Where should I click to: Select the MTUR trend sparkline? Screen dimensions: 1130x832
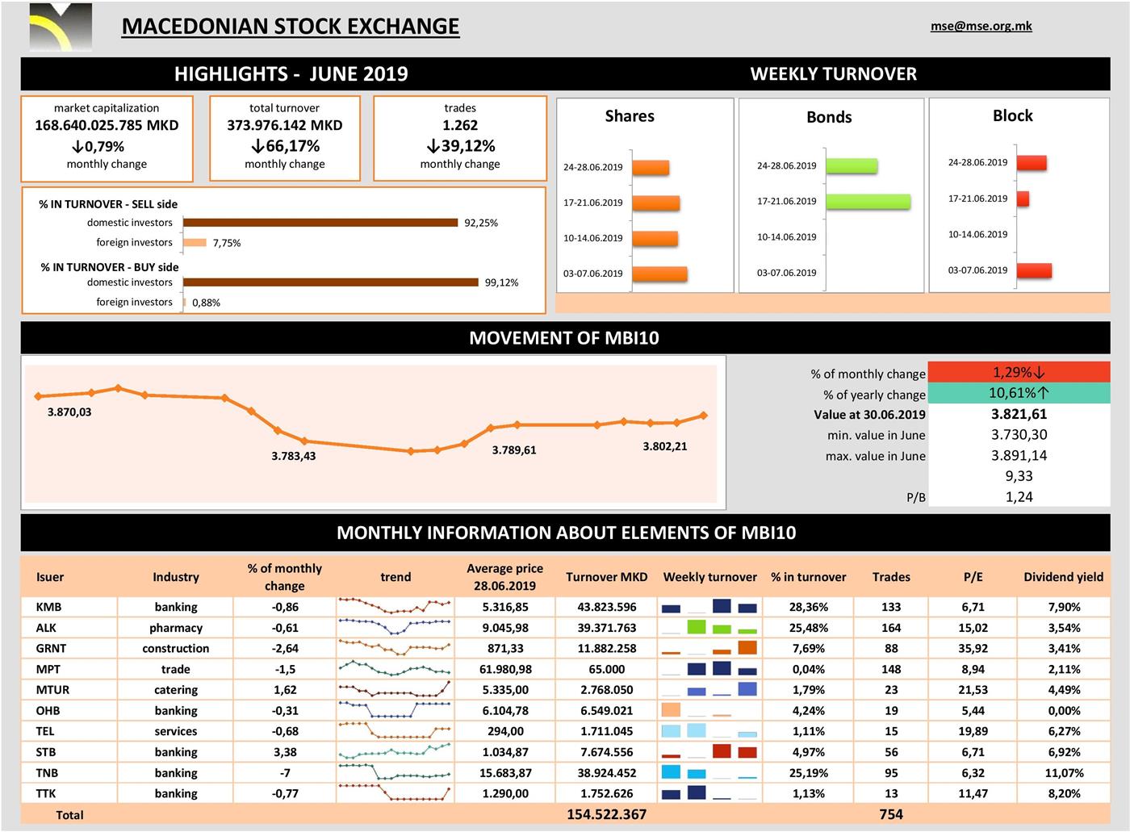click(395, 689)
